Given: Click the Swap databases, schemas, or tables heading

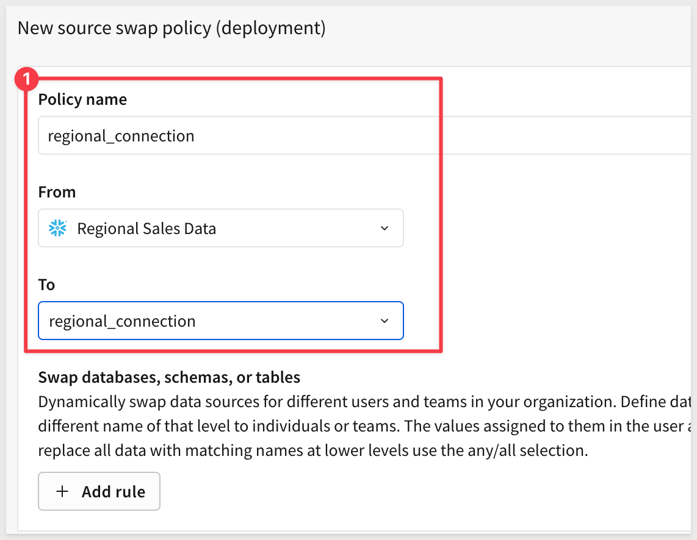Looking at the screenshot, I should coord(169,377).
